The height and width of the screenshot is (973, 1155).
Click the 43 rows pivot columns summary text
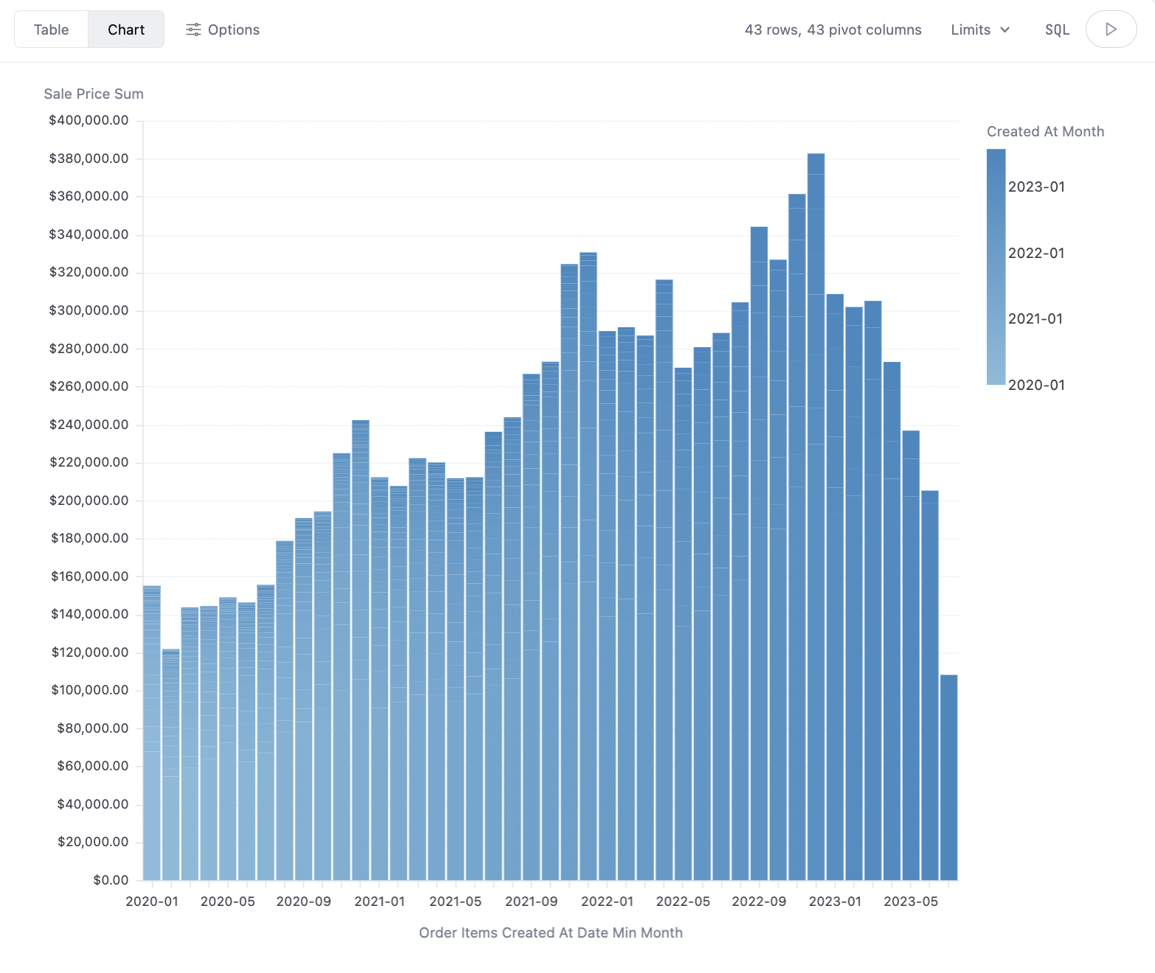(x=833, y=29)
